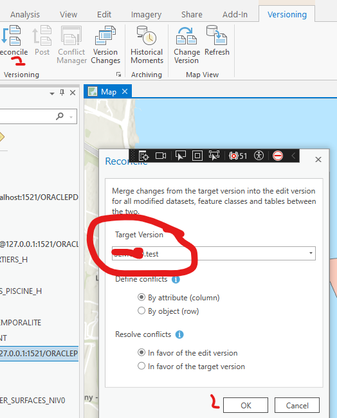Select the alhost:1521/ORACLEPD item
The width and height of the screenshot is (337, 418).
point(39,197)
